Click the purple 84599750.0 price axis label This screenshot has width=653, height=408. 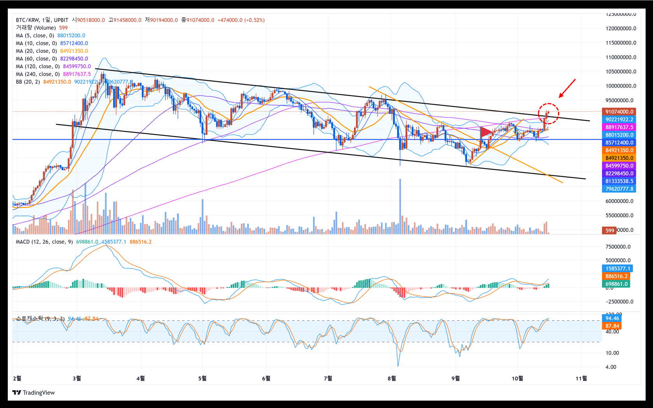click(x=619, y=166)
